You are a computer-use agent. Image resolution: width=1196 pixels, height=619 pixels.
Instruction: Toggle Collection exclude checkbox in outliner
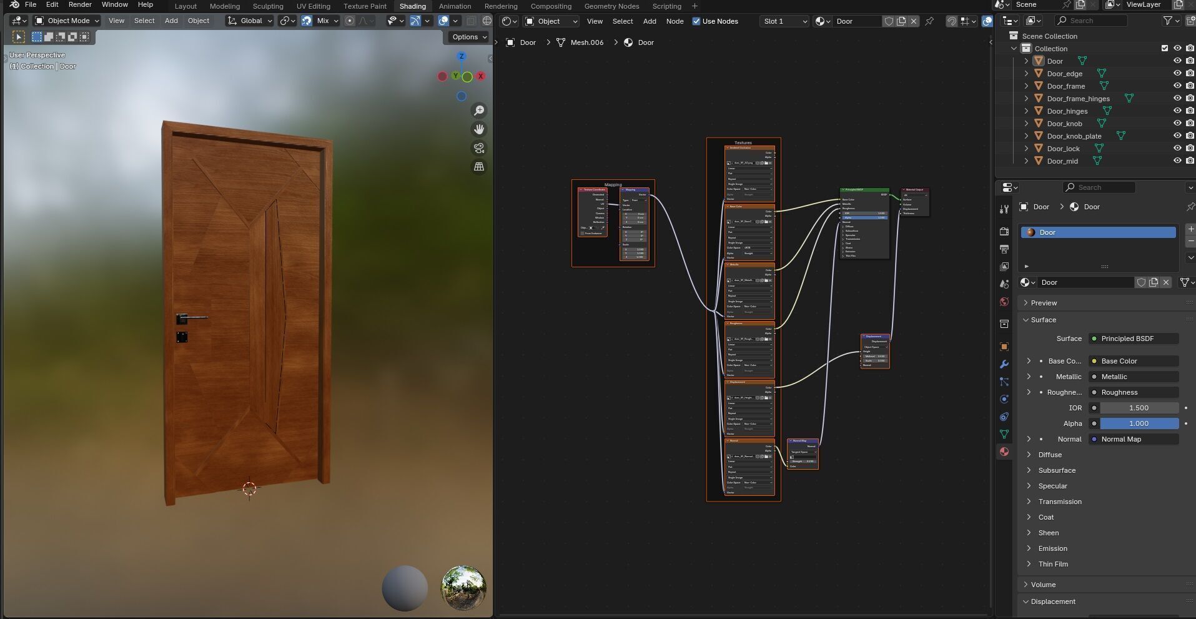coord(1165,49)
